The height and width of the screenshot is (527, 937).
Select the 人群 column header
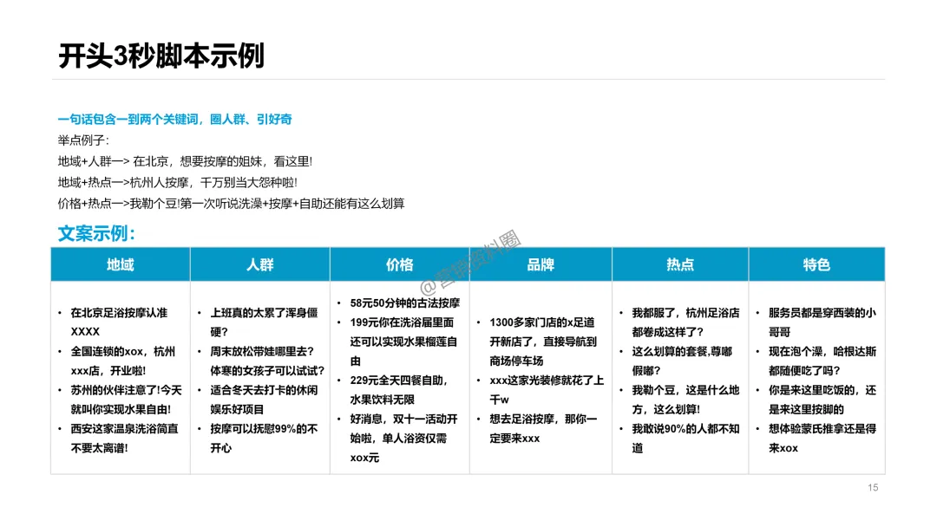pyautogui.click(x=260, y=264)
